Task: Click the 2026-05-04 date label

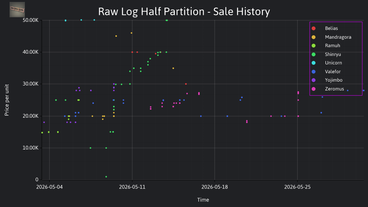Action: pyautogui.click(x=49, y=187)
